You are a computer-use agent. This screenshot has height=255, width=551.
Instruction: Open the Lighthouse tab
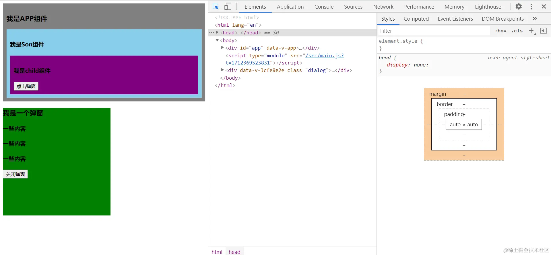pos(488,7)
